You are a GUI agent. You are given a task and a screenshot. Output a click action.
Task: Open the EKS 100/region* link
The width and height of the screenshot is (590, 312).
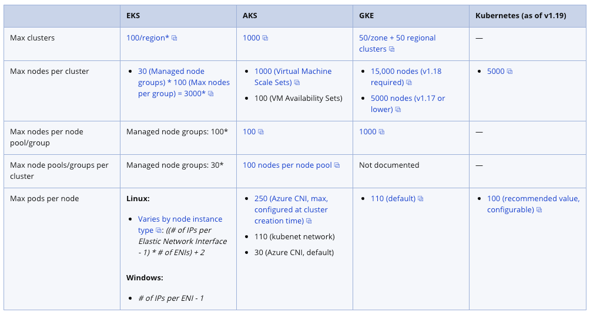[147, 38]
